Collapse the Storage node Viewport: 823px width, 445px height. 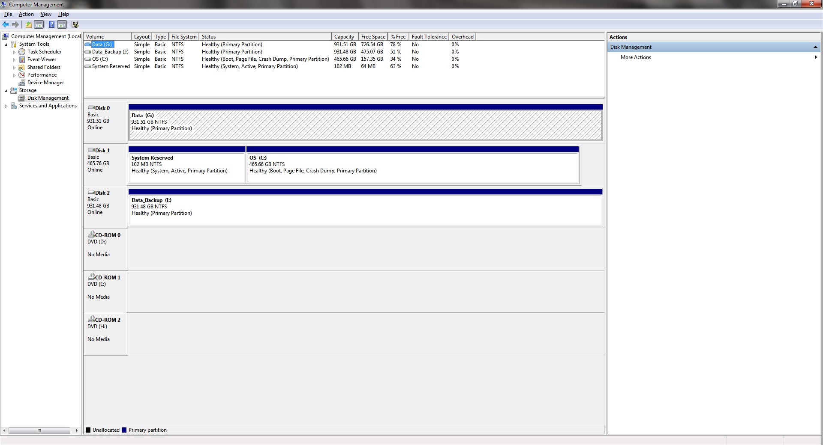pos(6,91)
